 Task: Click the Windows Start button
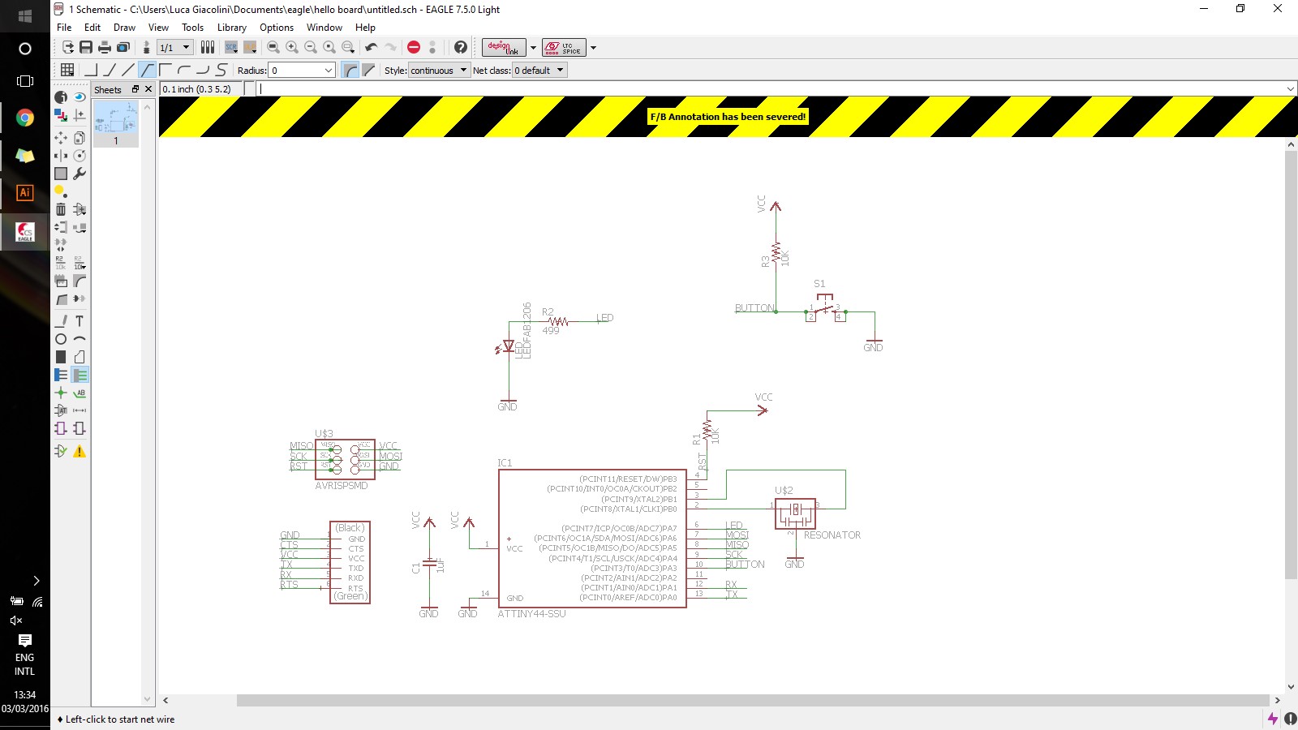[25, 16]
